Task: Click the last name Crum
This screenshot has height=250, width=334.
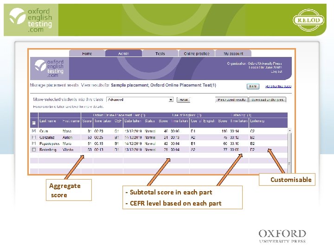Action: [44, 131]
